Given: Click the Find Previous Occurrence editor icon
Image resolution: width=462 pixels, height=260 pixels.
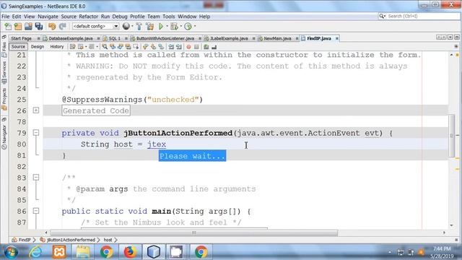Looking at the screenshot, I should (x=113, y=47).
